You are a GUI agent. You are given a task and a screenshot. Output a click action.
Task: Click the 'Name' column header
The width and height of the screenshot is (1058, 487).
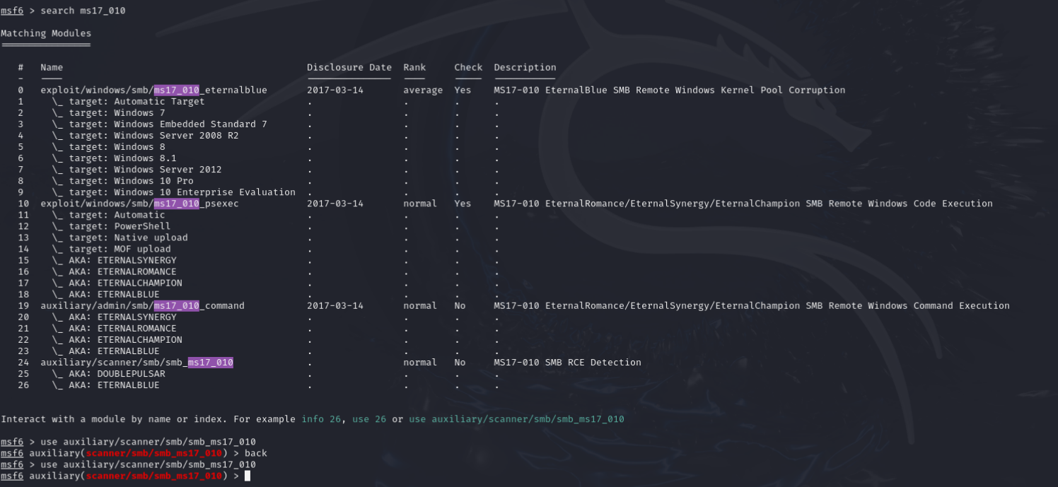(x=52, y=67)
